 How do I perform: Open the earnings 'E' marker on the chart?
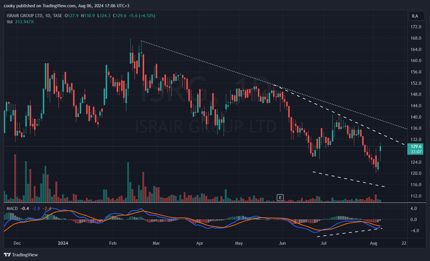tap(280, 198)
